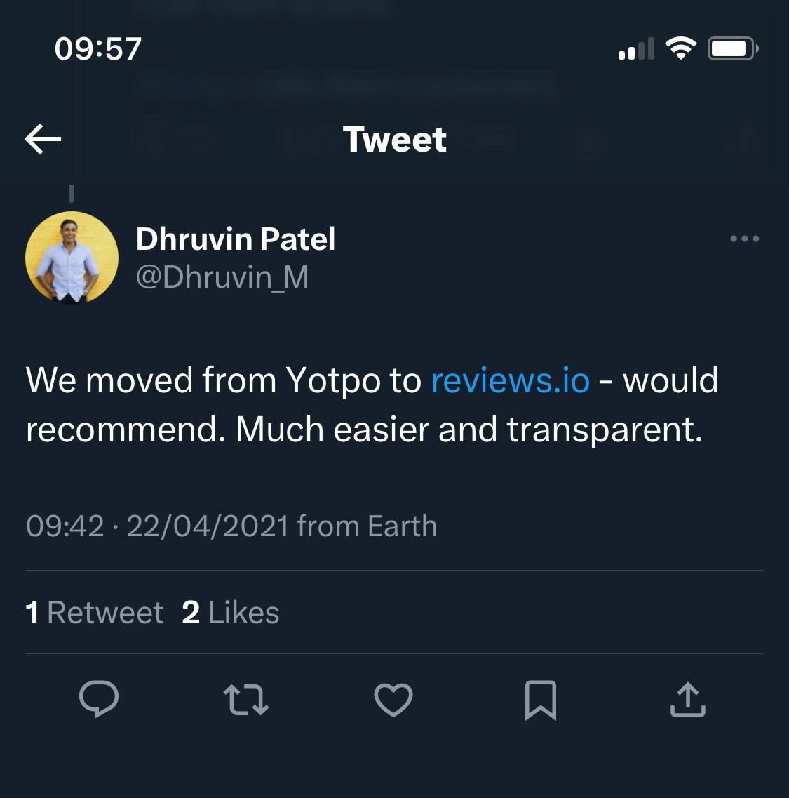789x798 pixels.
Task: Tap the Tweet header title
Action: click(x=394, y=139)
